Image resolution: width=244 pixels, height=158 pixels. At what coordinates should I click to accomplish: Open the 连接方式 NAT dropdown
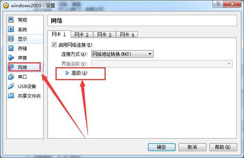(122, 54)
